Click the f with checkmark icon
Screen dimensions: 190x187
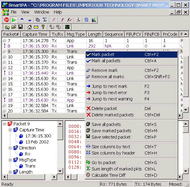69,20
